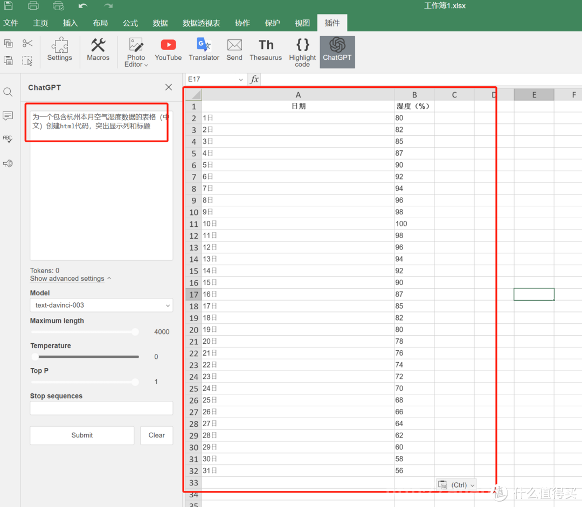The image size is (582, 507).
Task: Open the Feedback megaphone sidebar icon
Action: (8, 163)
